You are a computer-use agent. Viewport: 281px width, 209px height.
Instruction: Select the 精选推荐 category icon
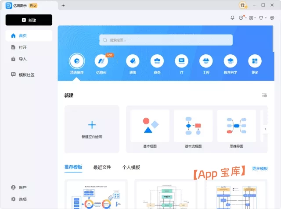pyautogui.click(x=77, y=61)
